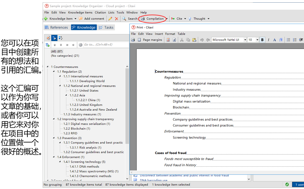
Task: Click the scissors cut icon
Action: pos(182,40)
